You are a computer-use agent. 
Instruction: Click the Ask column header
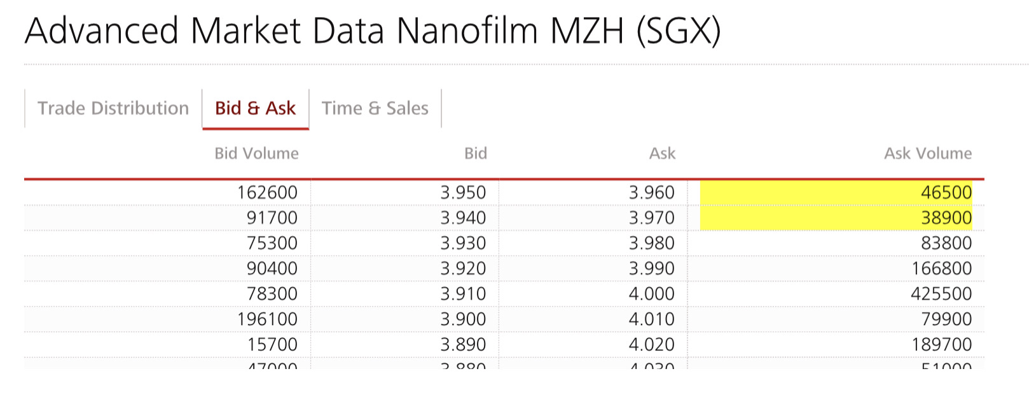tap(662, 153)
